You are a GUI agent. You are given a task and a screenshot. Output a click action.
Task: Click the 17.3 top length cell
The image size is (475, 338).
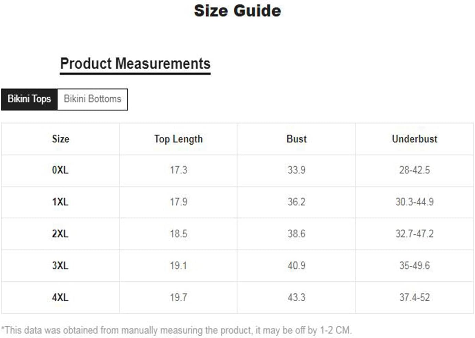pyautogui.click(x=178, y=170)
